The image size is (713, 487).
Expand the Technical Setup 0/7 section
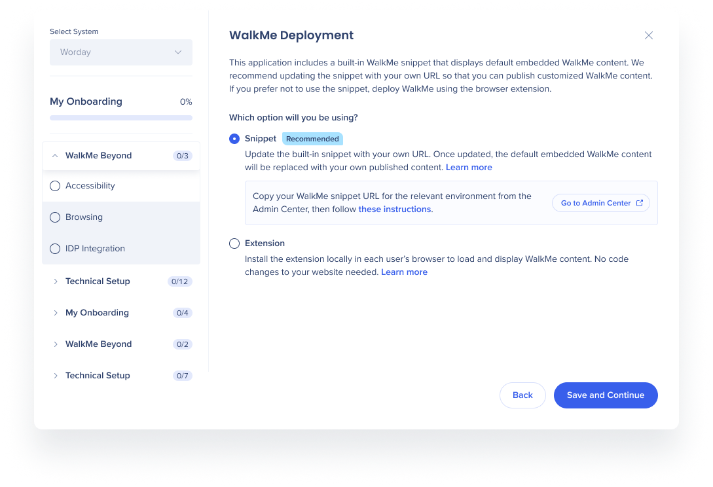coord(121,376)
